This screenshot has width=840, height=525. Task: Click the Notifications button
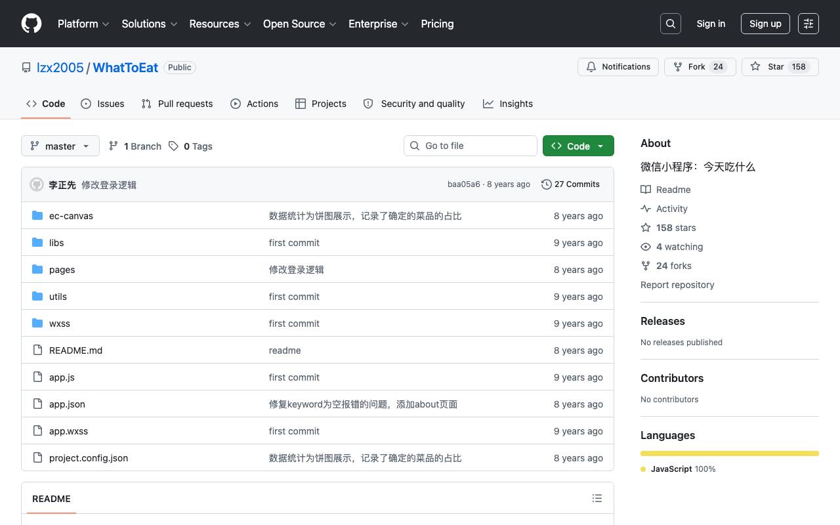pyautogui.click(x=618, y=67)
